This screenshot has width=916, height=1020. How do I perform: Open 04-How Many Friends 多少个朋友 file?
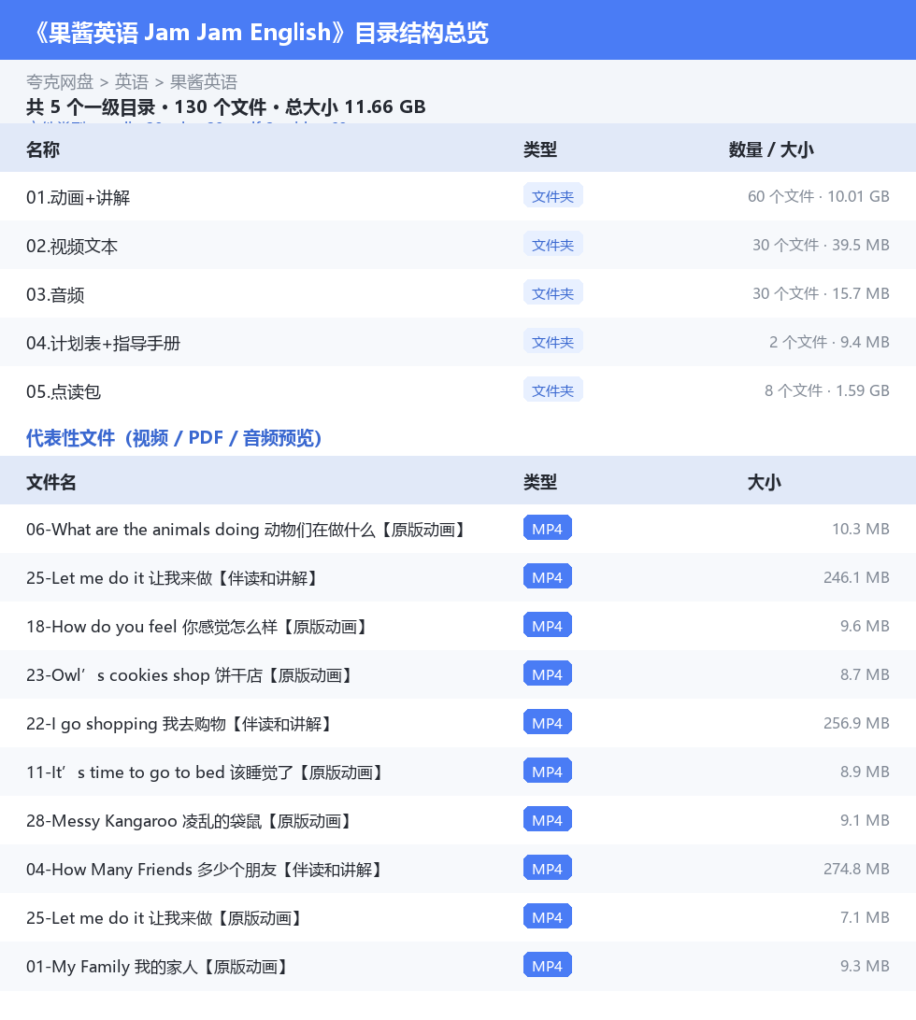[205, 870]
